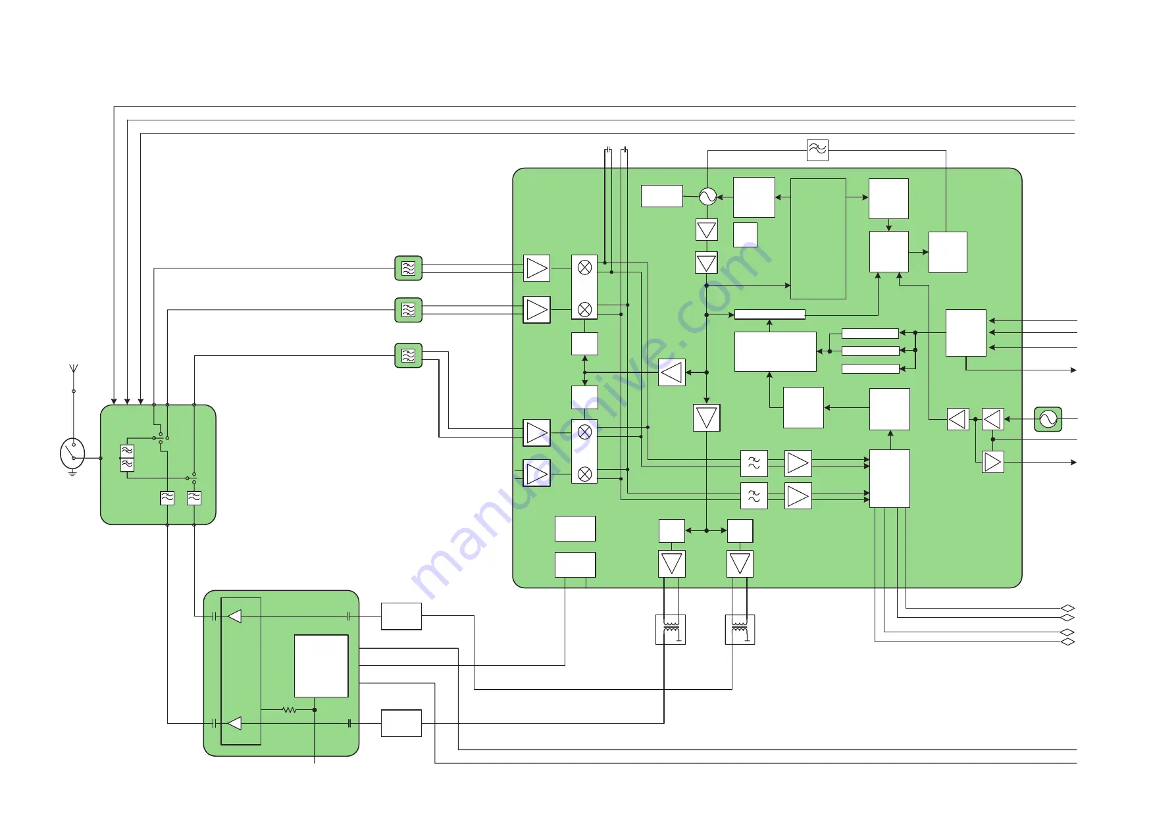
Task: Select the stacked duplexer filter pair in switch module
Action: (127, 458)
